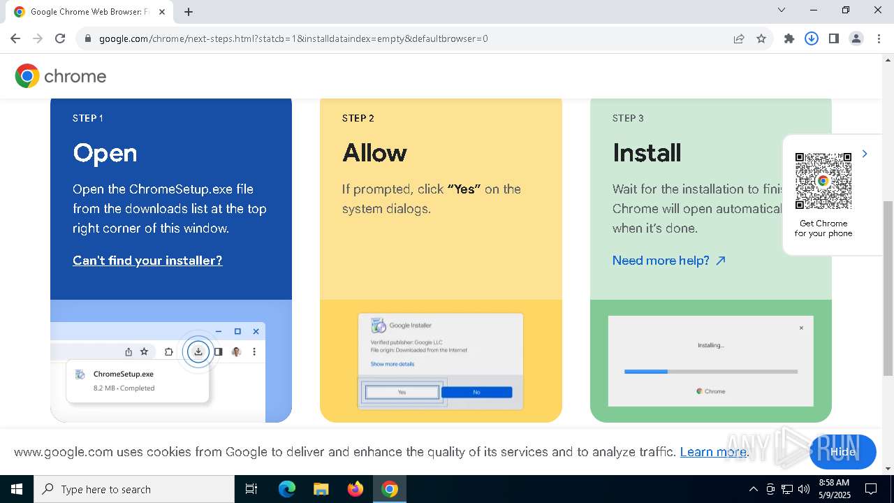Click the Open heading in Step 1
The width and height of the screenshot is (894, 503).
coord(105,153)
